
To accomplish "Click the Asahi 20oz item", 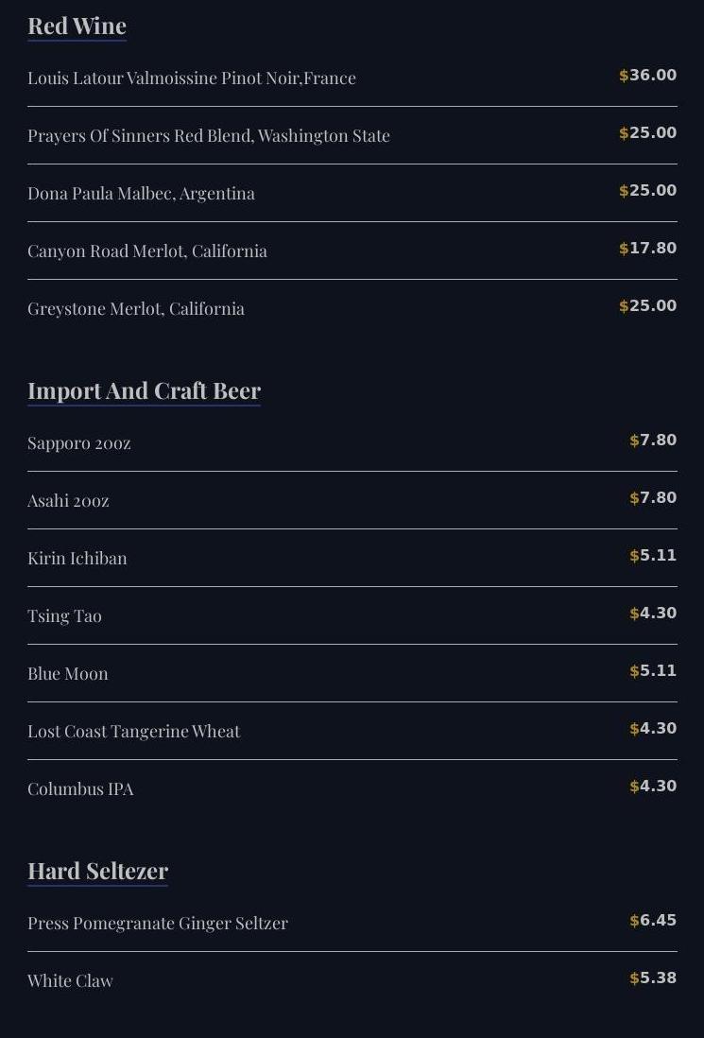I will (x=68, y=501).
